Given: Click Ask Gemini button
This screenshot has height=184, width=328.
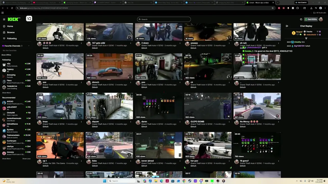Looking at the screenshot, I should pos(301,3).
